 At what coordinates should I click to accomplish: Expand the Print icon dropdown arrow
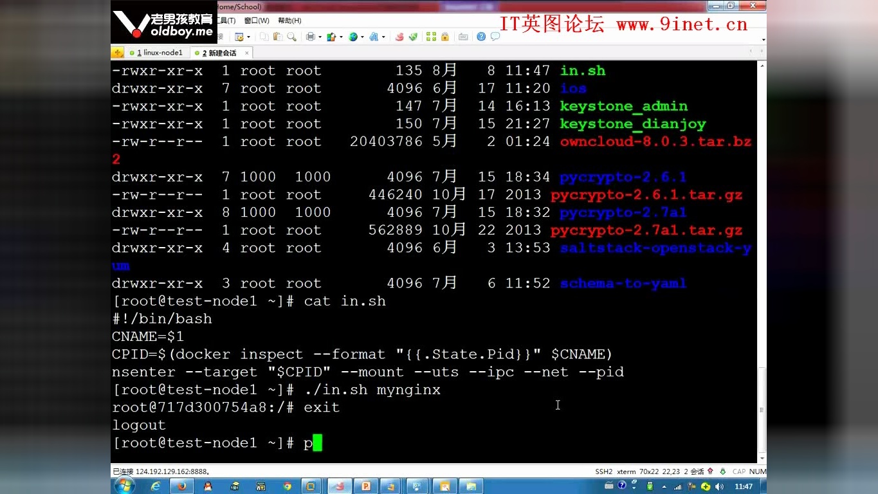pos(320,37)
